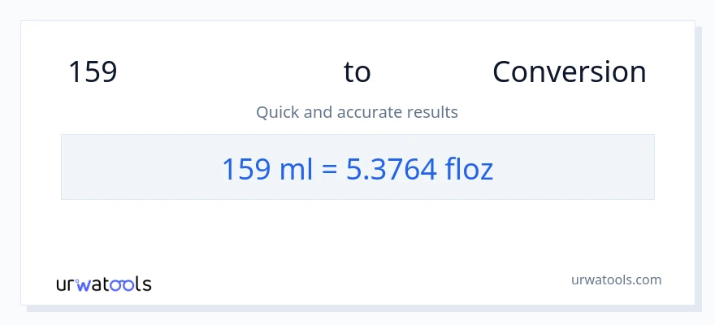Click the light gray result box's left edge
Viewport: 715px width, 325px height.
point(63,167)
